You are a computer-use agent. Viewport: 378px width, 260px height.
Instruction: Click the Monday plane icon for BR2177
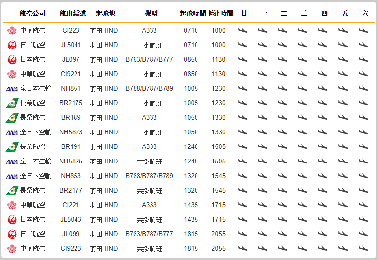click(x=262, y=190)
